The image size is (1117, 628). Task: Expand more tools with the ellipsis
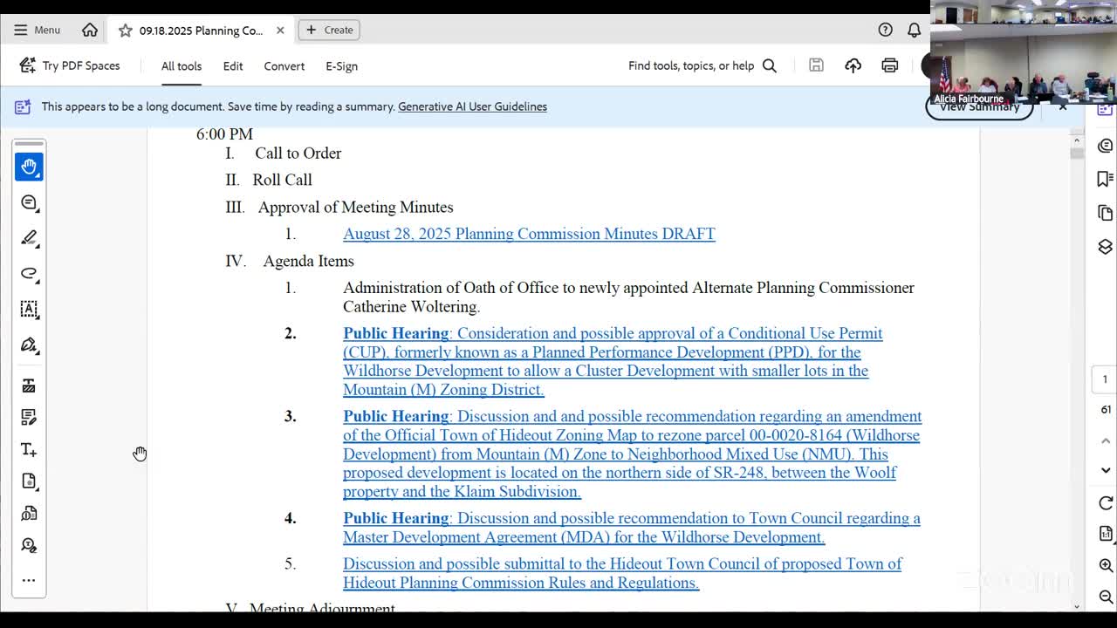click(29, 580)
